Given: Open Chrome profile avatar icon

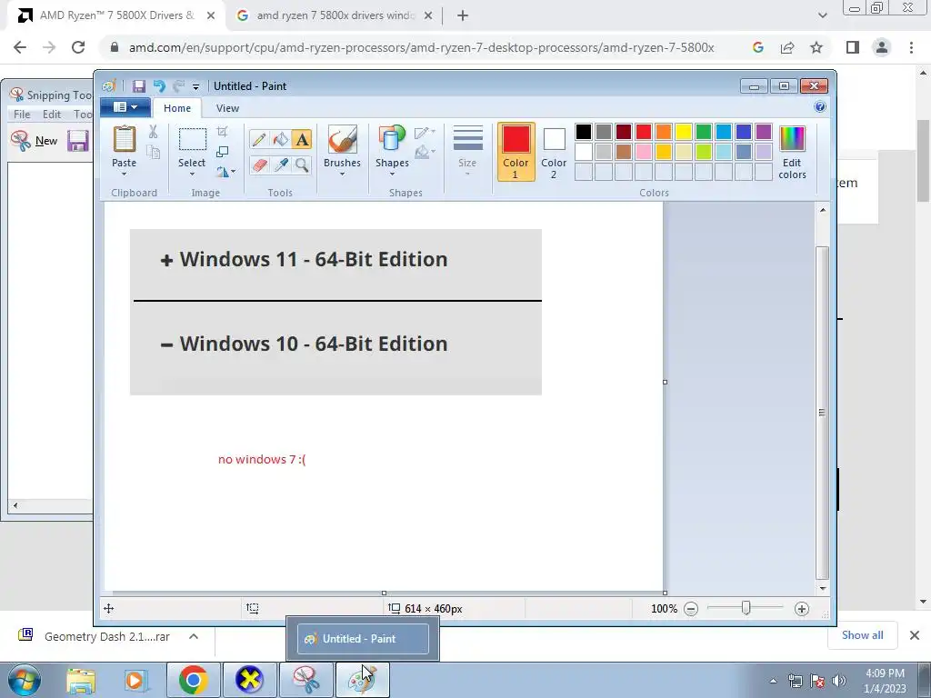Looking at the screenshot, I should (882, 47).
